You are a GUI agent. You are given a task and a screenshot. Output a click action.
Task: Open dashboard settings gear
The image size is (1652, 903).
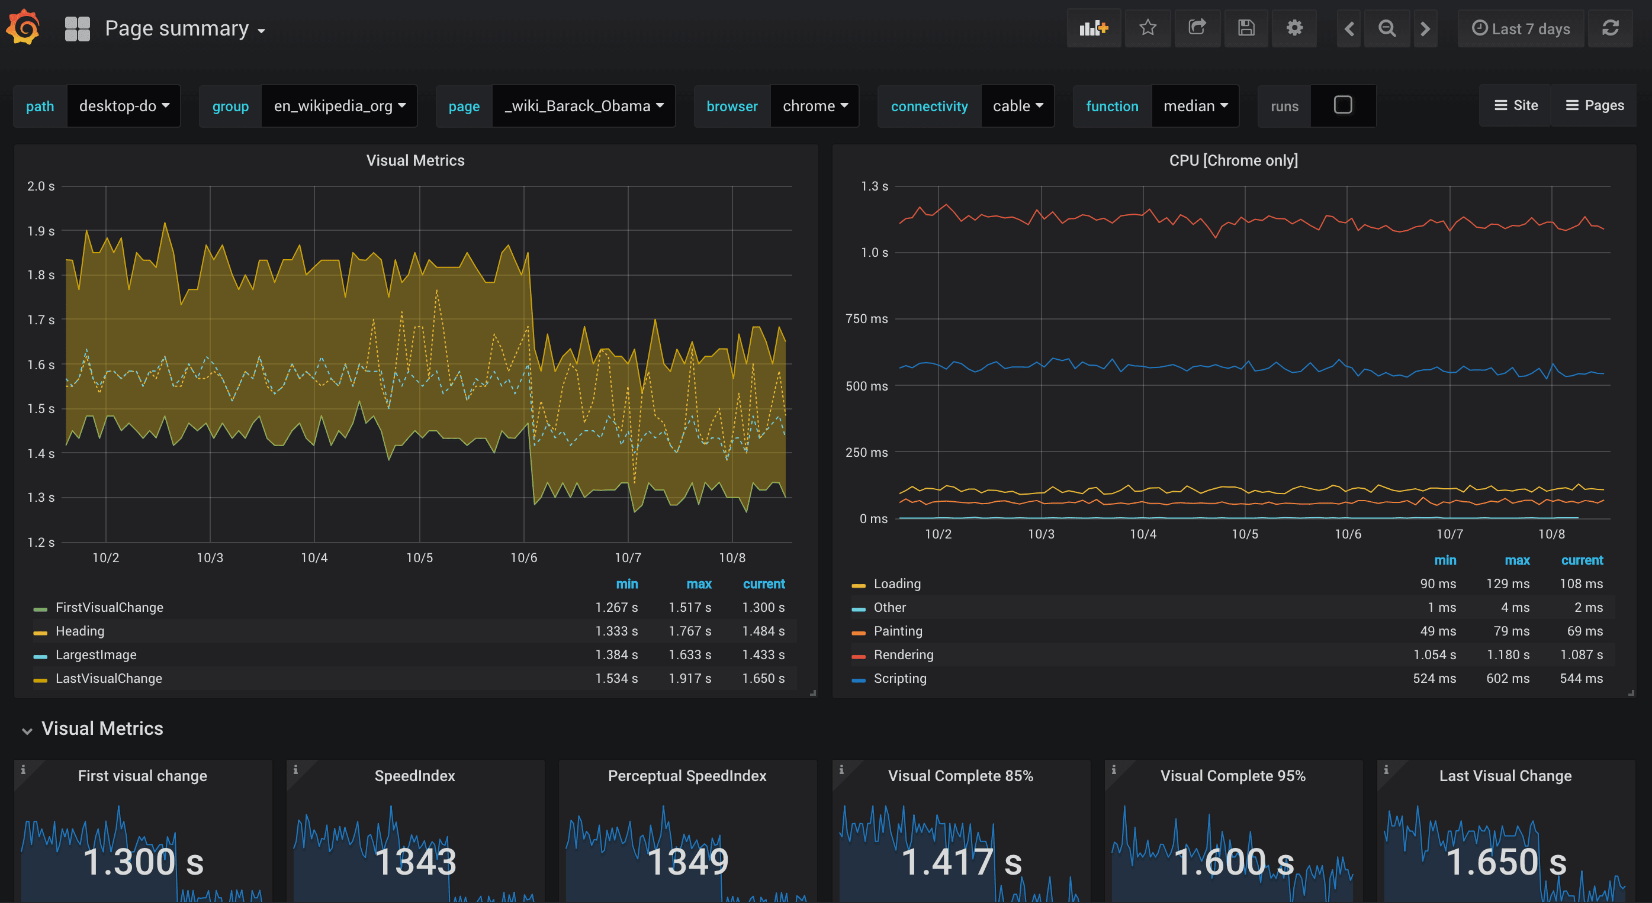tap(1294, 28)
